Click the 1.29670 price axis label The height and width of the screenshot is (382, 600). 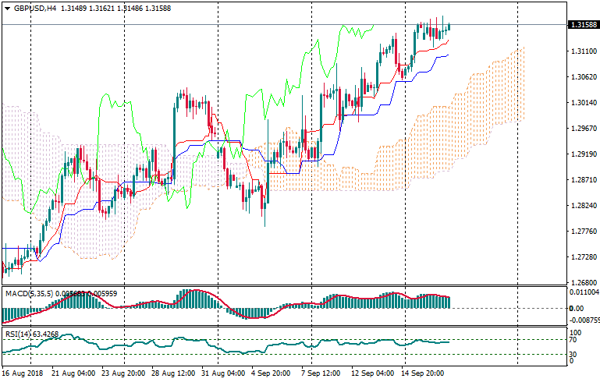click(x=583, y=128)
